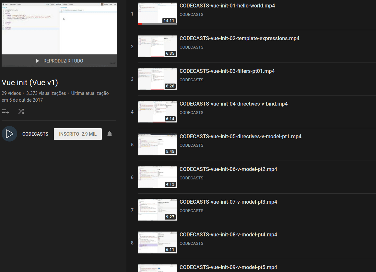376x272 pixels.
Task: Open video thumbnail with duration 4:12
Action: 158,177
